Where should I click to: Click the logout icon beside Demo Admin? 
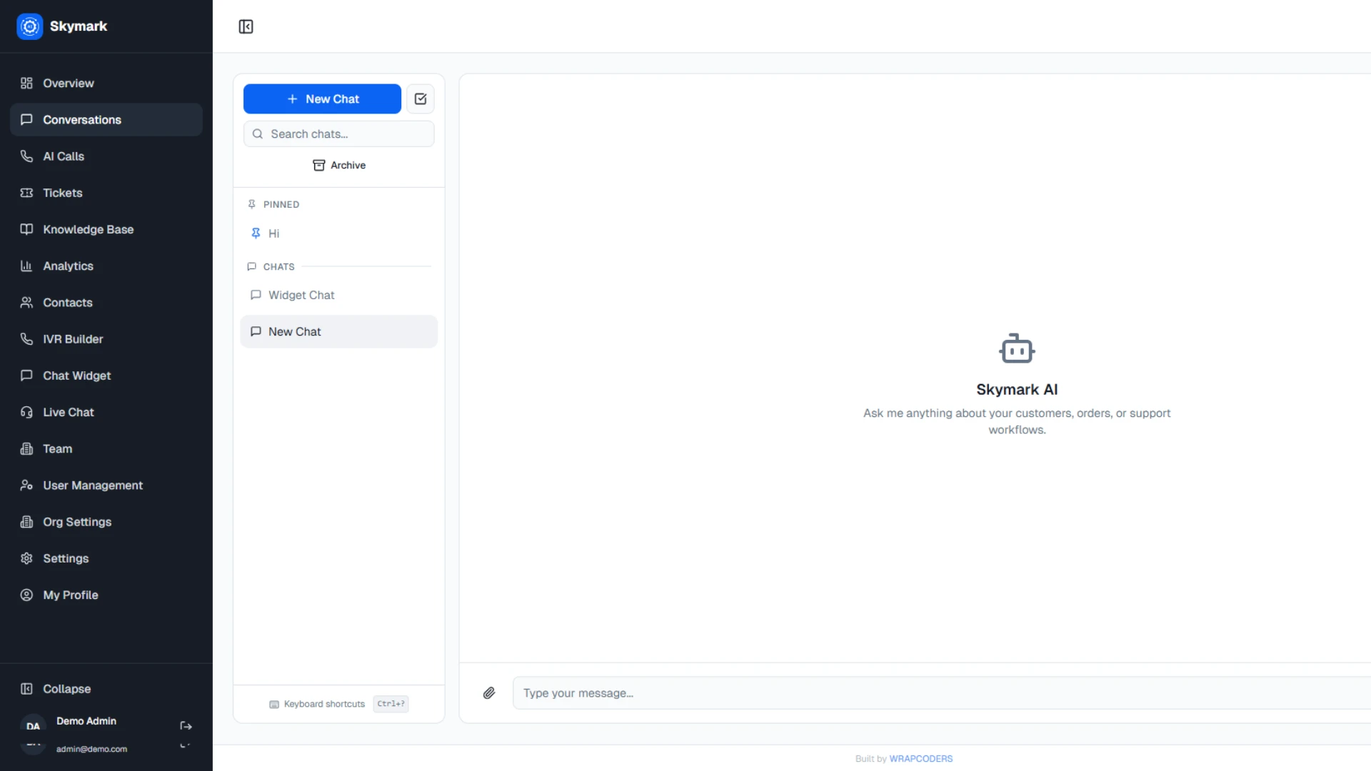186,725
